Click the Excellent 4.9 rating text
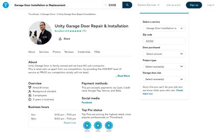This screenshot has width=217, height=135. tap(62, 31)
